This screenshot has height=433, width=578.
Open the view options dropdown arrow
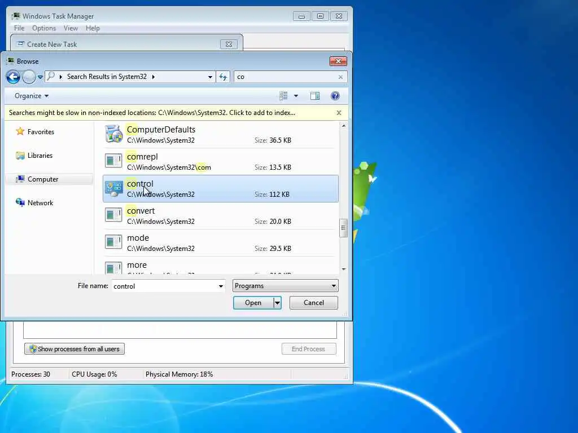(296, 96)
